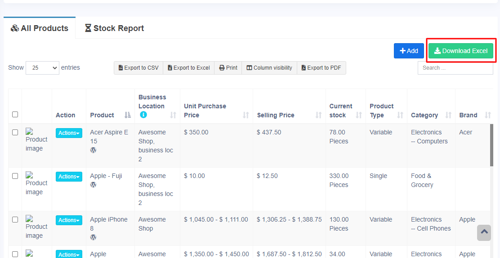Click the info icon under Business Location
This screenshot has width=500, height=258.
pos(143,115)
